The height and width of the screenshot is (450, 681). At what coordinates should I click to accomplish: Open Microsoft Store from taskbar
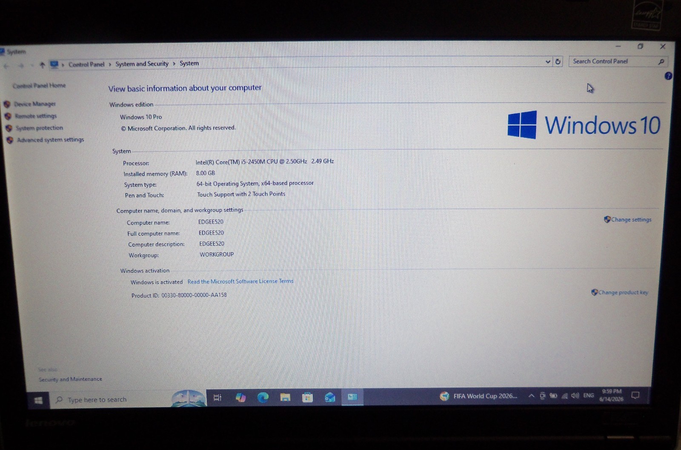pos(307,397)
